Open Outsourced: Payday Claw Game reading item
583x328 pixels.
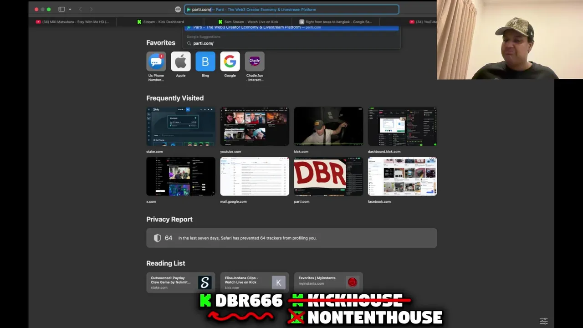[x=181, y=282]
